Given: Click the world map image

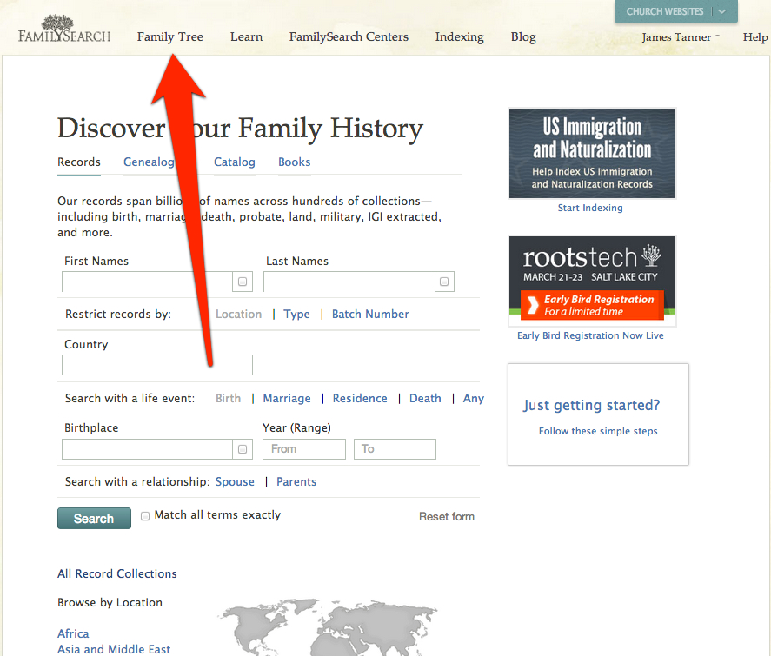Looking at the screenshot, I should [x=329, y=627].
